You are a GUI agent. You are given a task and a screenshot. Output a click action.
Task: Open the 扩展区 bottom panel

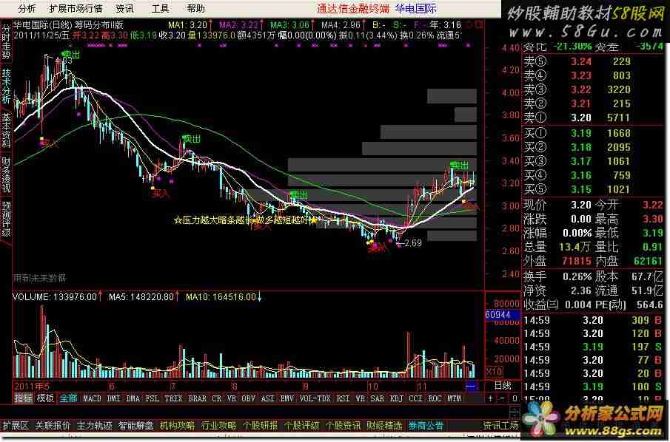click(16, 425)
